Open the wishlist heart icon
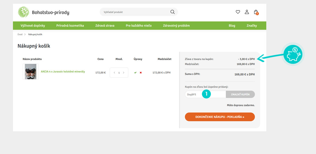 click(238, 12)
